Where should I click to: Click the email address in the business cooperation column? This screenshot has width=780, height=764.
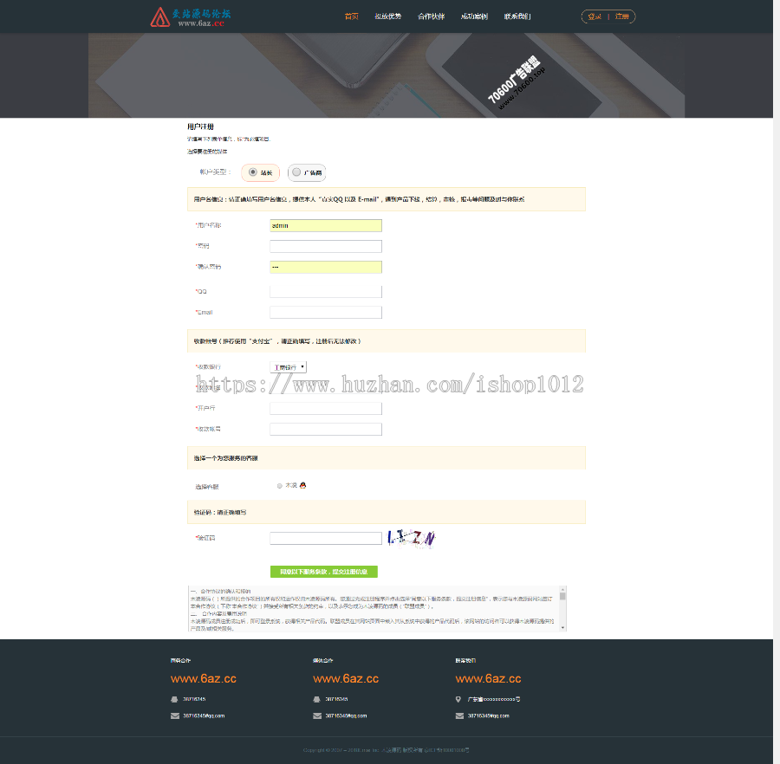[x=204, y=715]
